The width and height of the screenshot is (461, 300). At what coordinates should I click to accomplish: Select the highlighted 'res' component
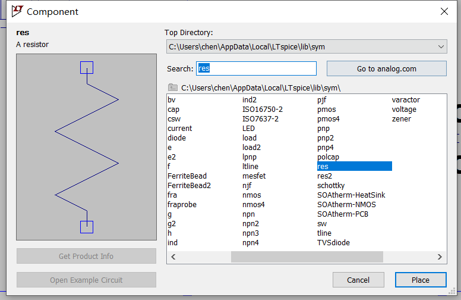pyautogui.click(x=354, y=166)
